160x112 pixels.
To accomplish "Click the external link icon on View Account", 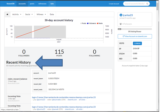I will click(124, 36).
